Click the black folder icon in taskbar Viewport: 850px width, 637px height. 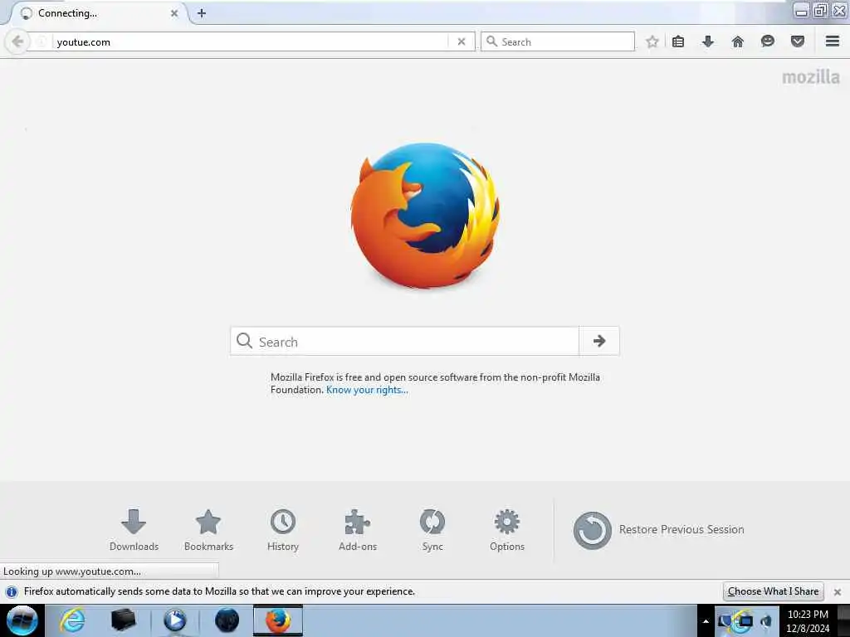pos(123,620)
